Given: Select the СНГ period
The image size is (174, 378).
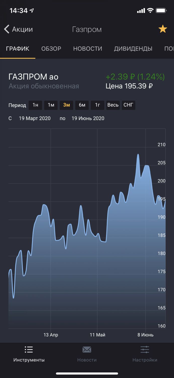Looking at the screenshot, I should click(128, 105).
